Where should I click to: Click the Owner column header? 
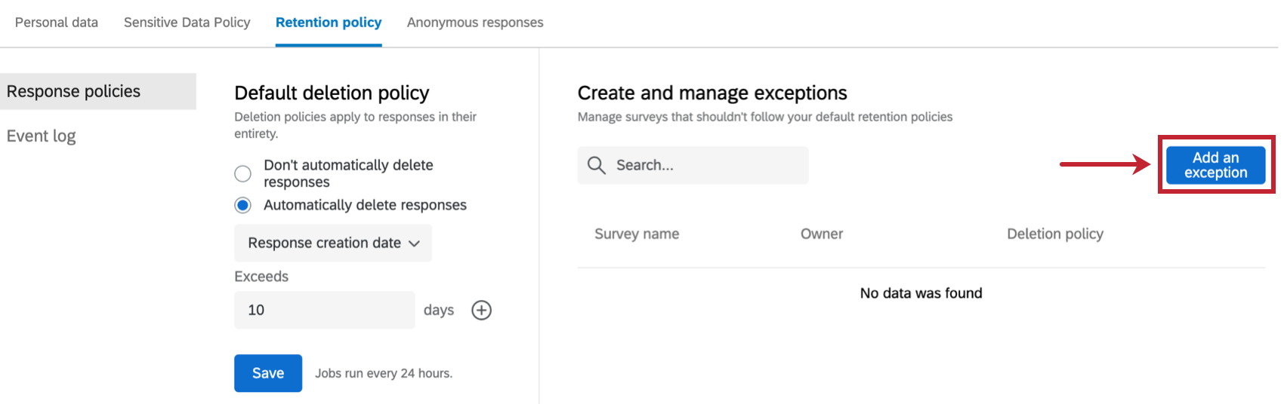pyautogui.click(x=822, y=234)
